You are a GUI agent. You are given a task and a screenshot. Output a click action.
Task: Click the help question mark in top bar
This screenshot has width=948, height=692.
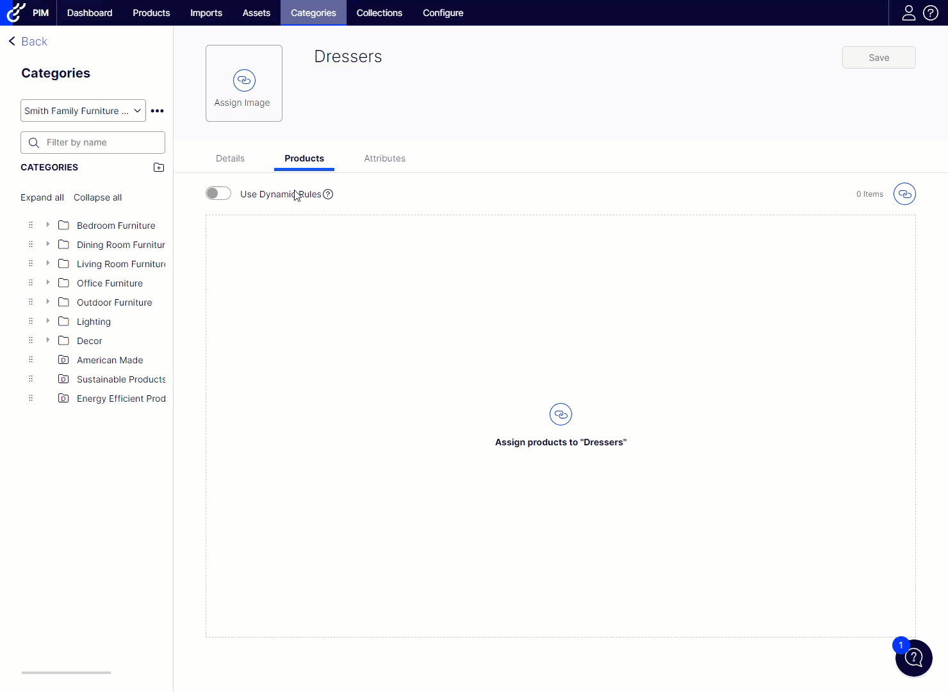click(x=931, y=12)
